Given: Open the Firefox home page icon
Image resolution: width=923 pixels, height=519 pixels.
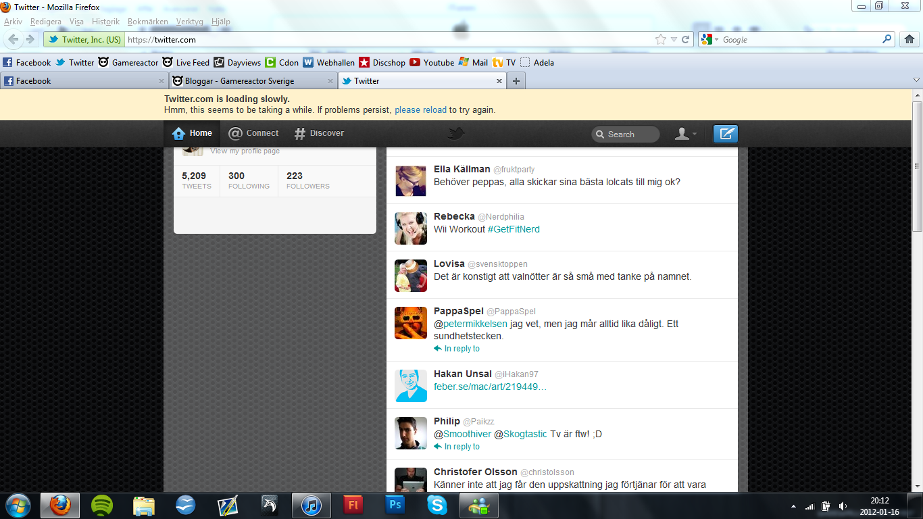Looking at the screenshot, I should pos(909,39).
